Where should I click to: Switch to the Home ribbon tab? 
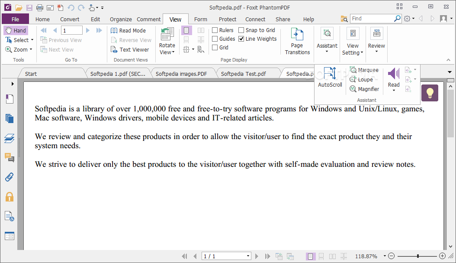pos(42,19)
